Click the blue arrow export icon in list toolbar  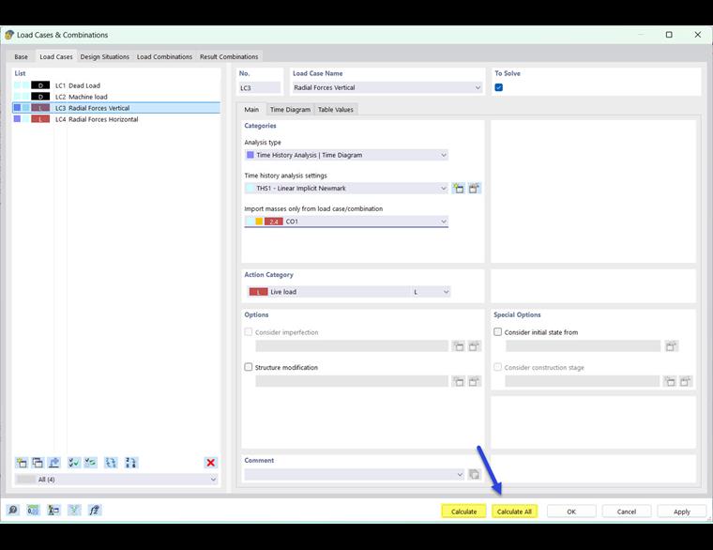pos(54,463)
